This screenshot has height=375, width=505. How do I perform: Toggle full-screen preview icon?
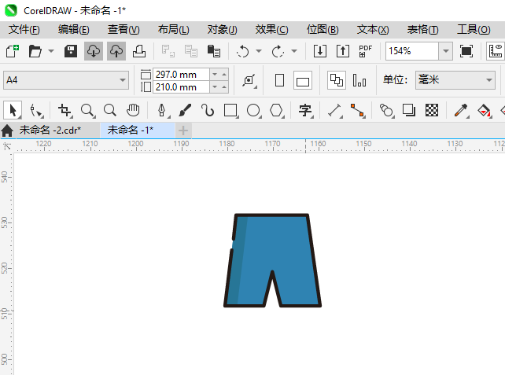466,51
